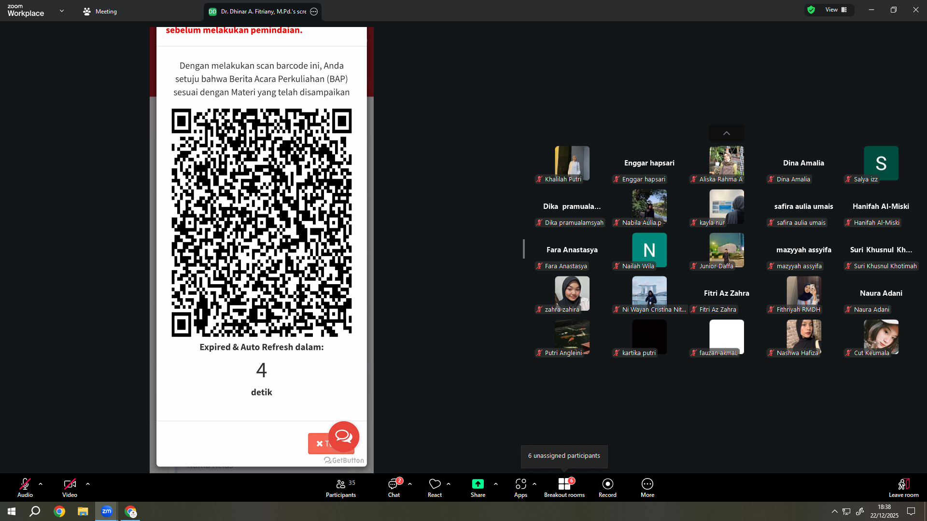Open Windows taskbar search
927x521 pixels.
click(x=35, y=511)
